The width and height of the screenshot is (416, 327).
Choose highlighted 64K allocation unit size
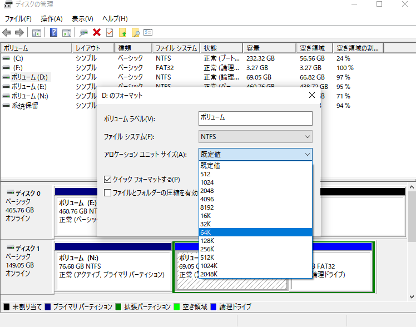(x=255, y=232)
